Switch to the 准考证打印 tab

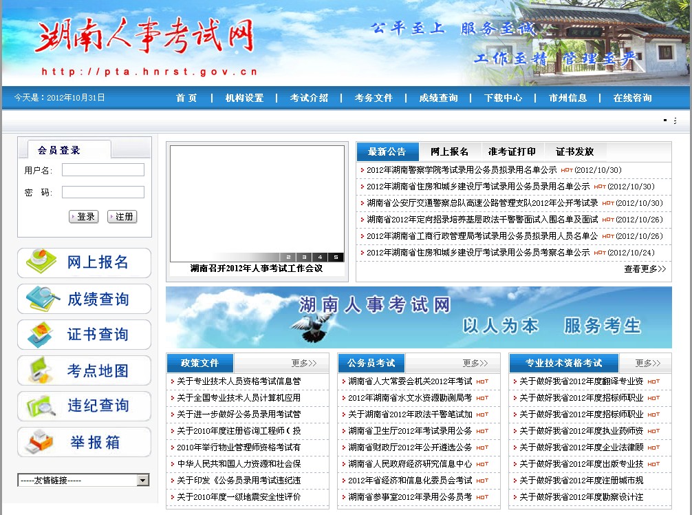click(x=512, y=151)
